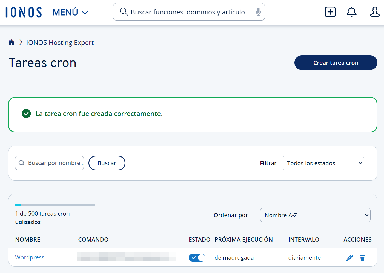384x273 pixels.
Task: Open the Nombre A-Z sort dropdown
Action: (315, 215)
